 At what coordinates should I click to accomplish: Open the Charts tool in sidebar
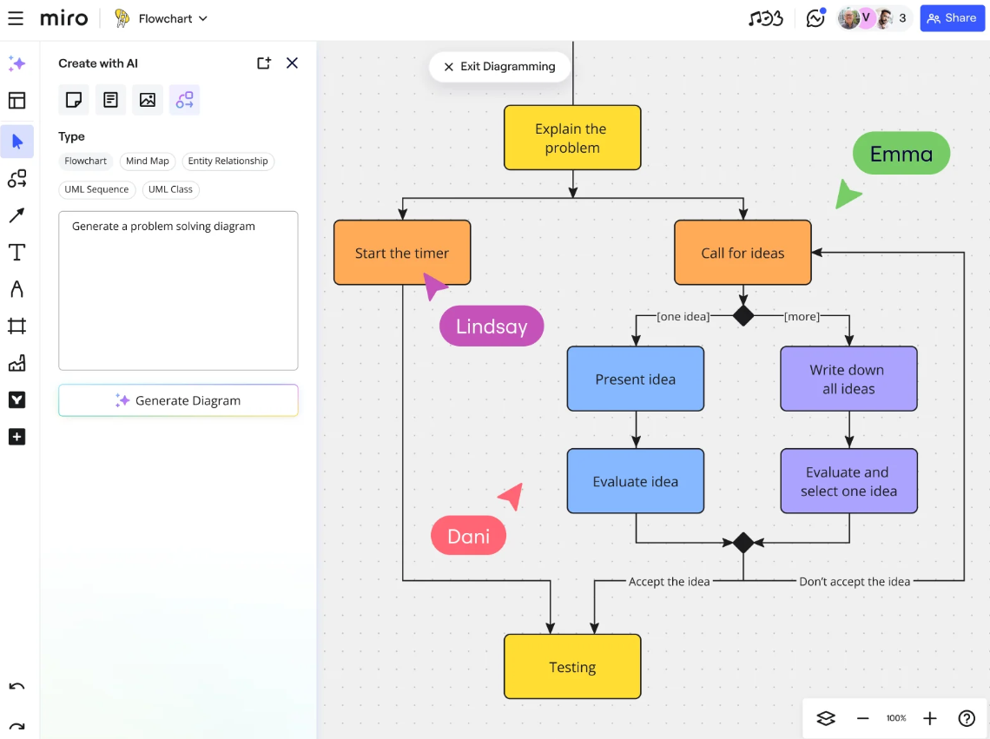click(17, 363)
